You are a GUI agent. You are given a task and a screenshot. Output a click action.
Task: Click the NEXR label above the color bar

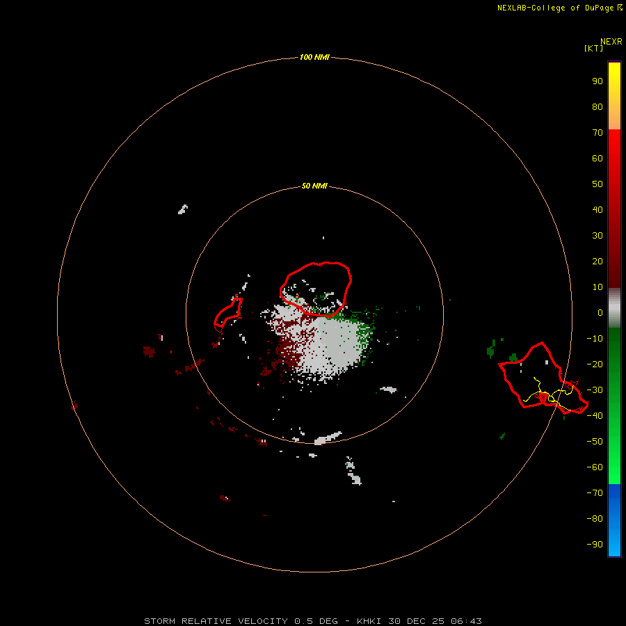(611, 42)
